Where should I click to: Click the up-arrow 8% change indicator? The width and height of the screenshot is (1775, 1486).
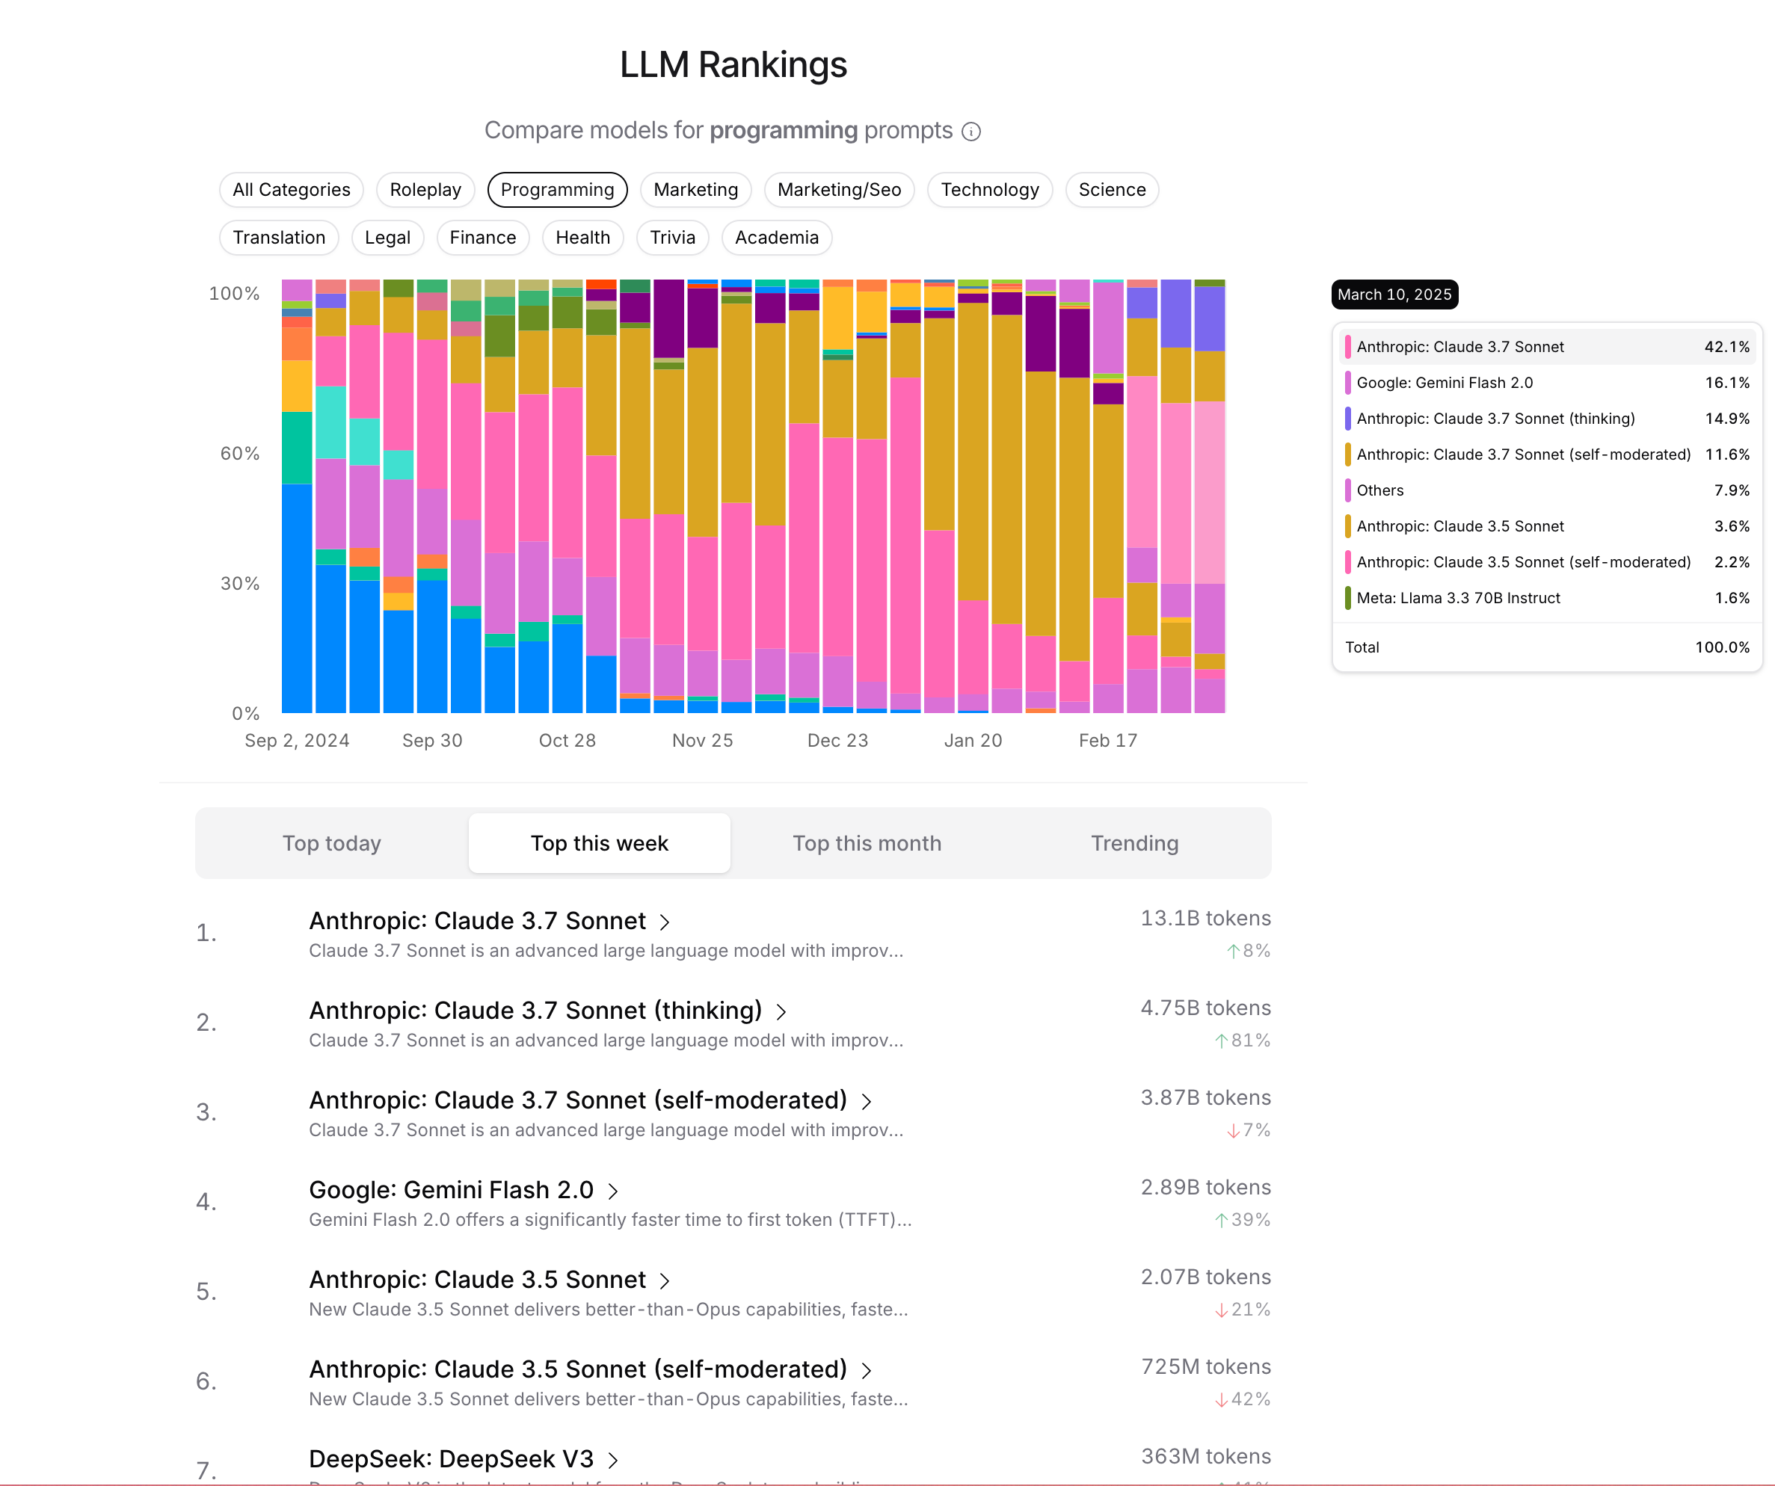[x=1249, y=952]
